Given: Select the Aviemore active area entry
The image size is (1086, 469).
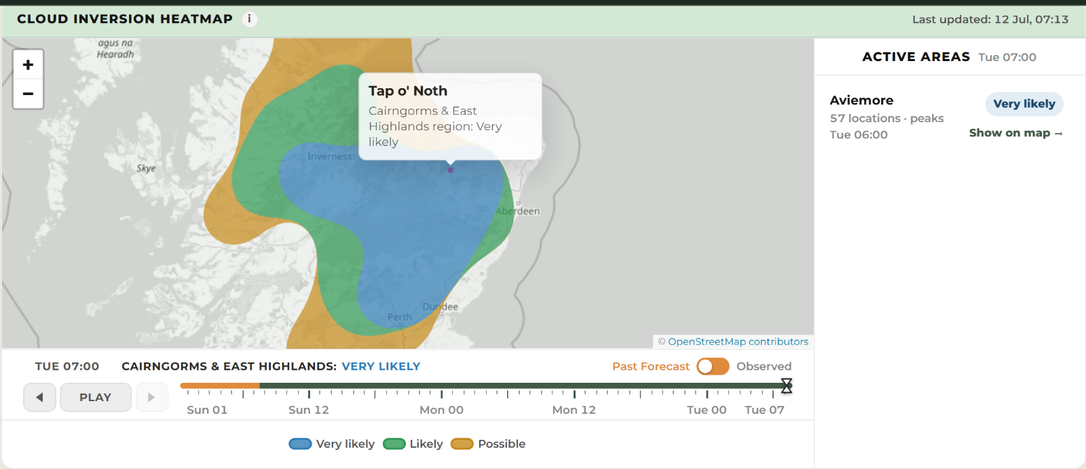Looking at the screenshot, I should point(946,117).
